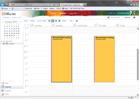This screenshot has width=139, height=99.
Task: Switch to Month view icon
Action: point(59,21)
